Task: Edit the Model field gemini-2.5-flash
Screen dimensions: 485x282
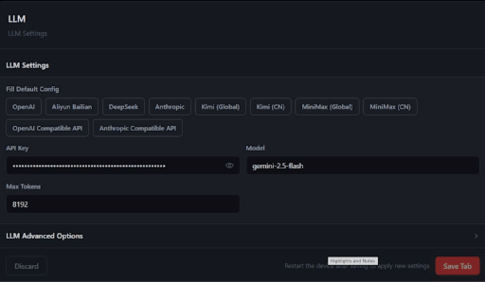Action: (362, 165)
